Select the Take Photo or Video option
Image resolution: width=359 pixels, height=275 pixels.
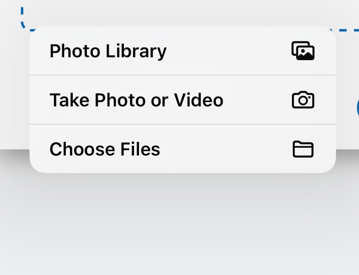pos(183,100)
